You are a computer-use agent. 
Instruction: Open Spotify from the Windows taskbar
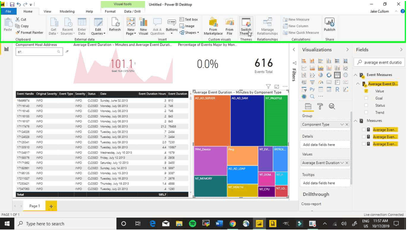[192, 223]
